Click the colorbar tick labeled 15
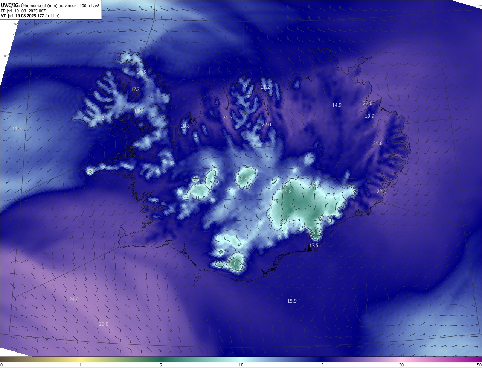482x368 pixels. pos(321,365)
